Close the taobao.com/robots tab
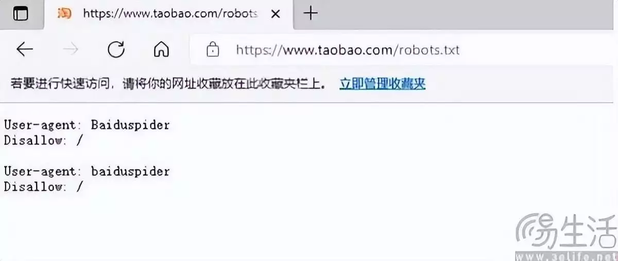618x261 pixels. click(276, 14)
